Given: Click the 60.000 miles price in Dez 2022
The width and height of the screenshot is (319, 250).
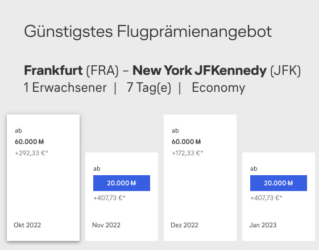Looking at the screenshot, I should pyautogui.click(x=187, y=142).
